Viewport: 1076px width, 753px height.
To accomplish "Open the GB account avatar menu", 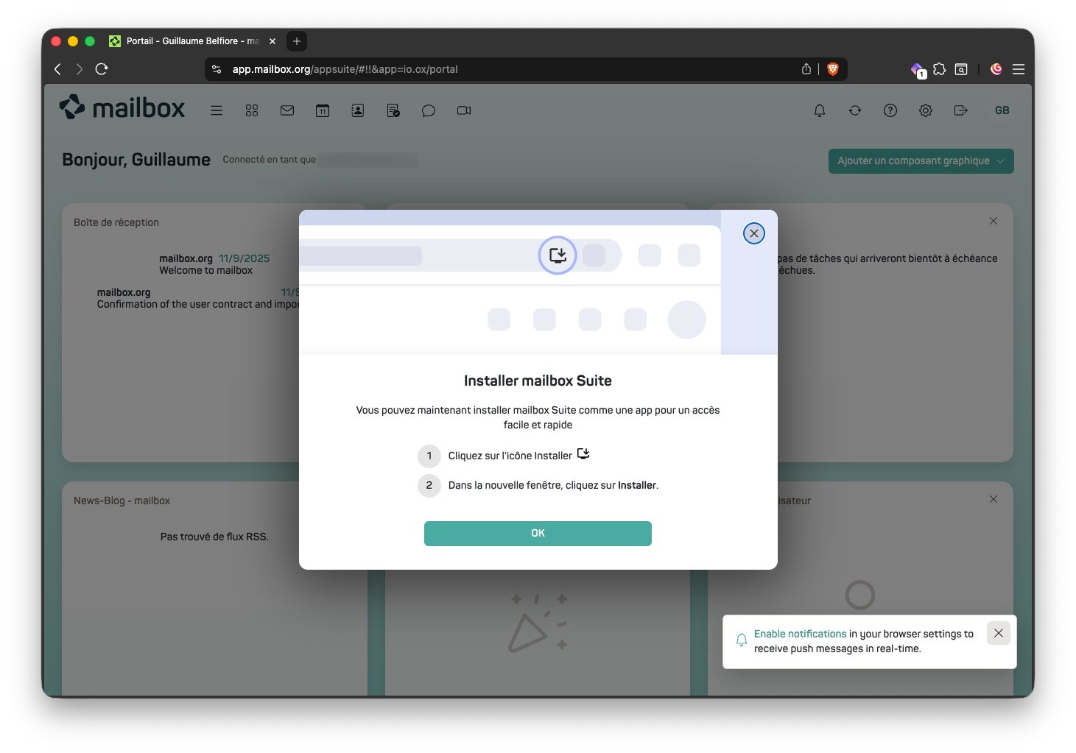I will click(1002, 110).
